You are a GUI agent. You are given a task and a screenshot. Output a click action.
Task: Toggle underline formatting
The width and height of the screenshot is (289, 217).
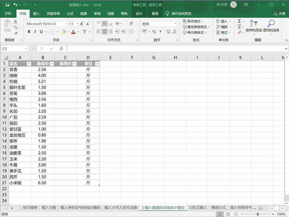pos(40,32)
